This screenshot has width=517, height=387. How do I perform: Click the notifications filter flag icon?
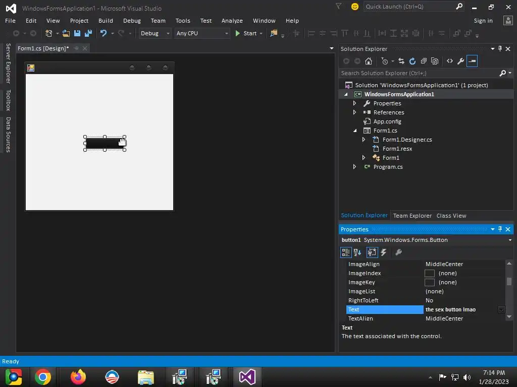(x=339, y=6)
